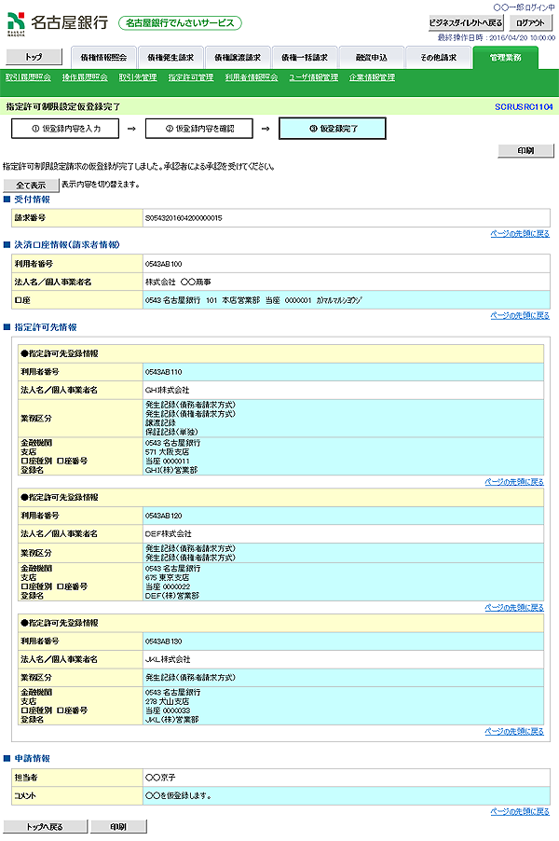Select the 融資申込 tab
This screenshot has width=559, height=841.
pos(372,58)
